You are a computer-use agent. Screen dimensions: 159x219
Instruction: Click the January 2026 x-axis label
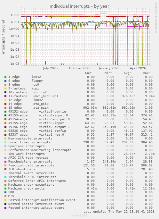pyautogui.click(x=109, y=68)
